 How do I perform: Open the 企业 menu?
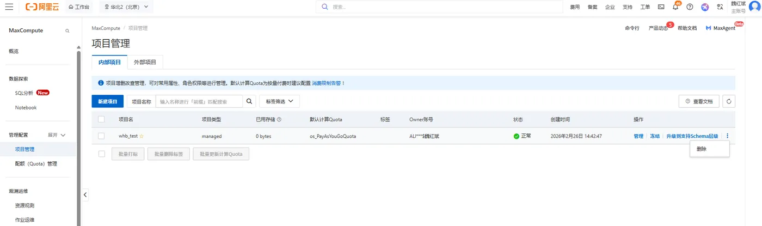pyautogui.click(x=610, y=7)
